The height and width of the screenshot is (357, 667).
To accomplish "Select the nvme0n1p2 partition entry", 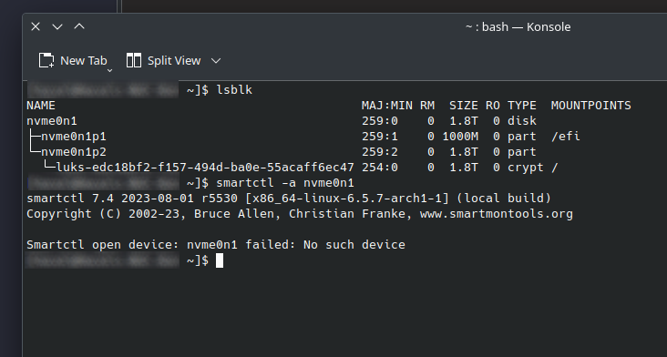I will [x=74, y=152].
